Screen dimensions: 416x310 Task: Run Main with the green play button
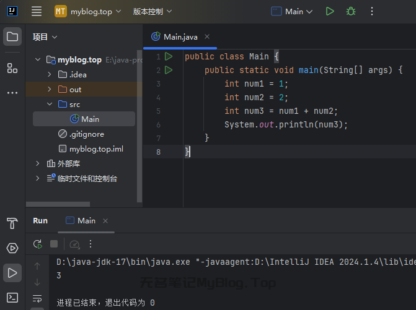(329, 11)
